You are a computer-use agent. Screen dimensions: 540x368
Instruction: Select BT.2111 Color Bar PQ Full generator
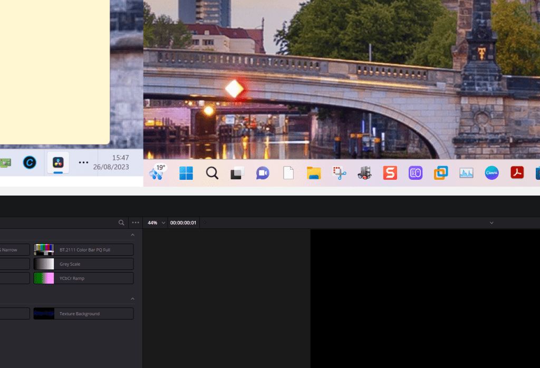coord(83,249)
